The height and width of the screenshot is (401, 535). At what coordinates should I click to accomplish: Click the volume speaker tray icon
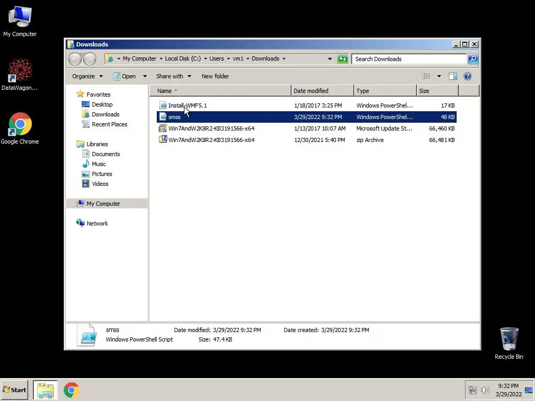tap(485, 390)
